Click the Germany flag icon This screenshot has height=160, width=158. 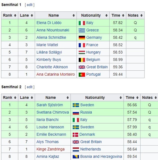click(x=82, y=37)
